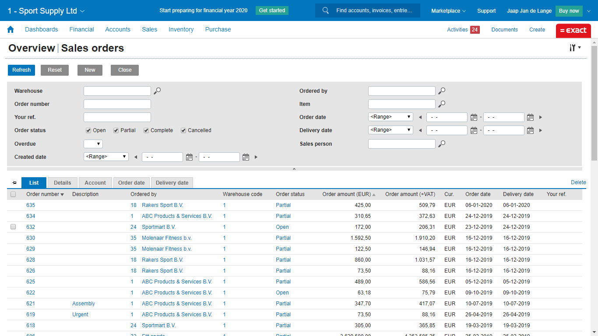598x336 pixels.
Task: Click previous arrow for Created date range
Action: pos(136,157)
